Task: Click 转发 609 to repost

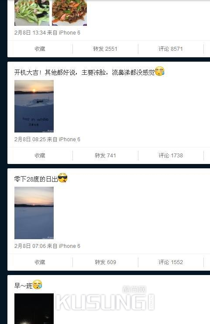Action: coord(105,262)
